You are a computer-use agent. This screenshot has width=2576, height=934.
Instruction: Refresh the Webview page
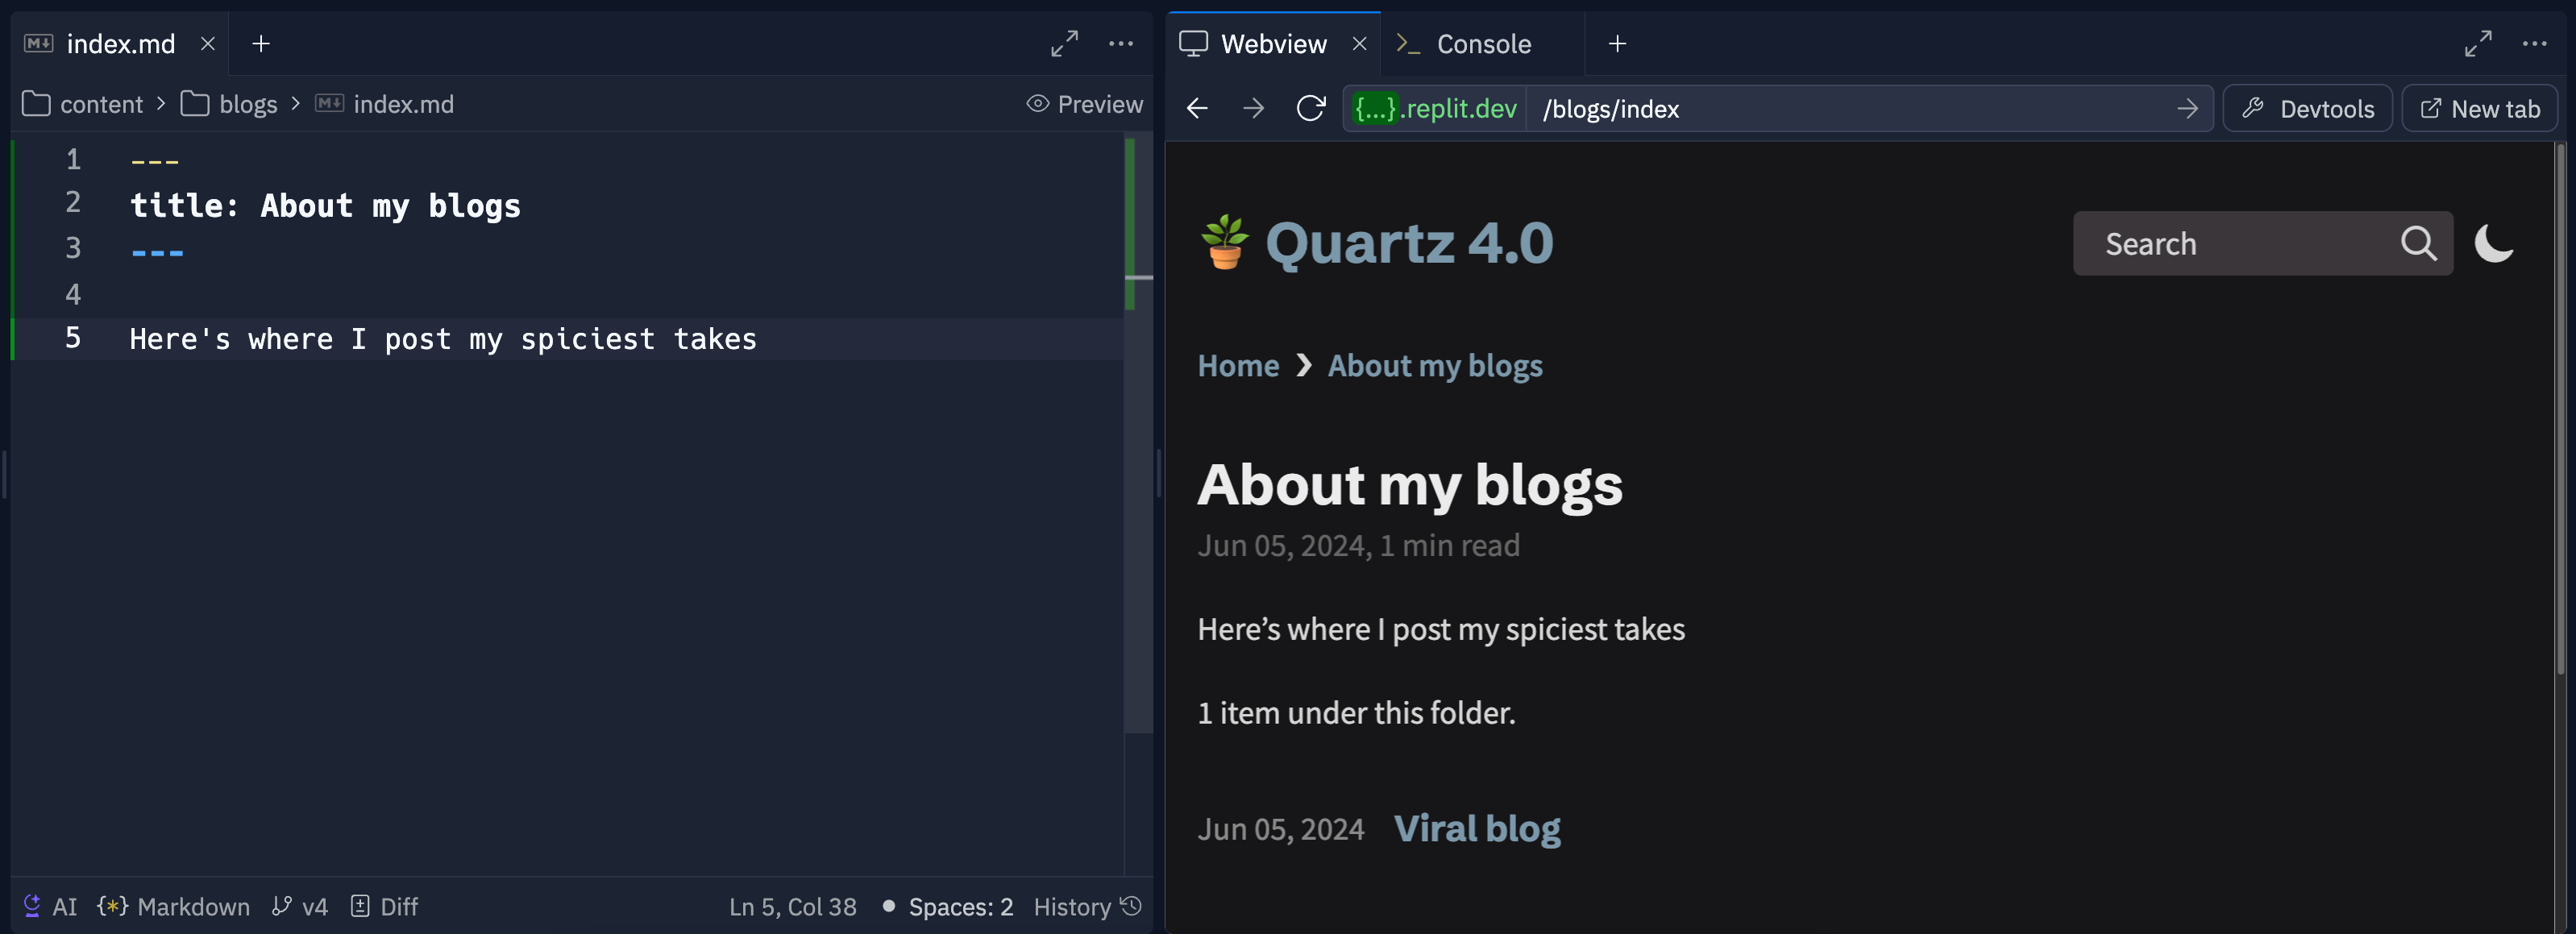1310,108
